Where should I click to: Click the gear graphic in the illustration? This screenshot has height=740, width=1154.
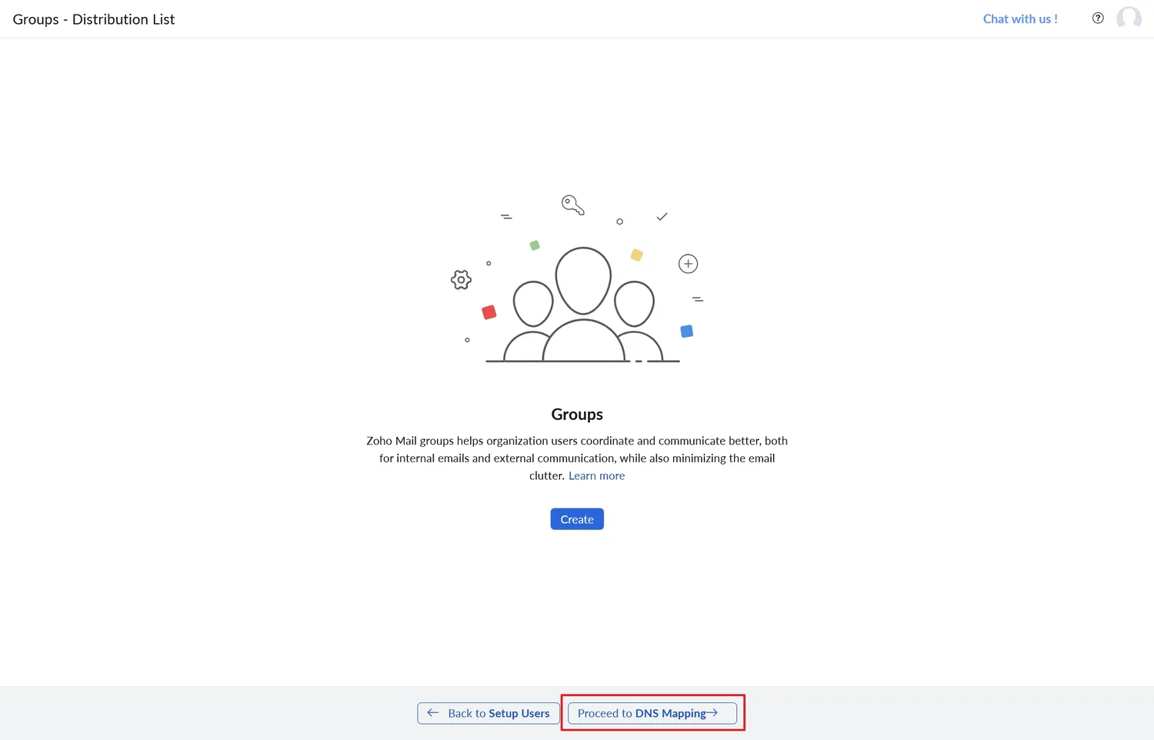click(x=461, y=280)
